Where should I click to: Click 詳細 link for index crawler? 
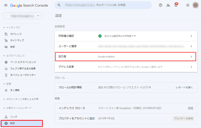point(191,108)
